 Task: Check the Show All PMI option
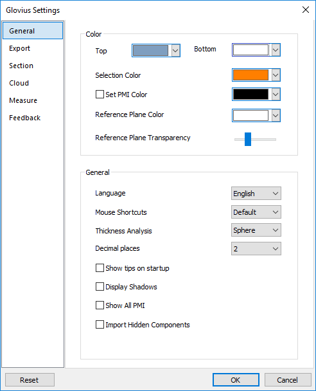pos(100,305)
